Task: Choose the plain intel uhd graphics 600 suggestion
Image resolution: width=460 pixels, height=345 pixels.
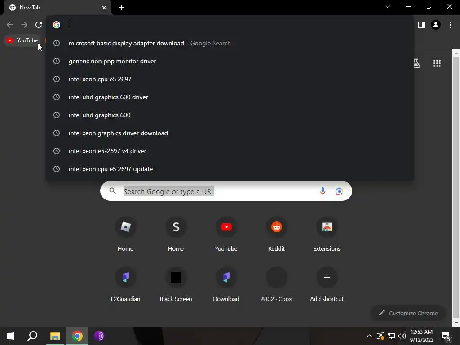Action: coord(230,115)
